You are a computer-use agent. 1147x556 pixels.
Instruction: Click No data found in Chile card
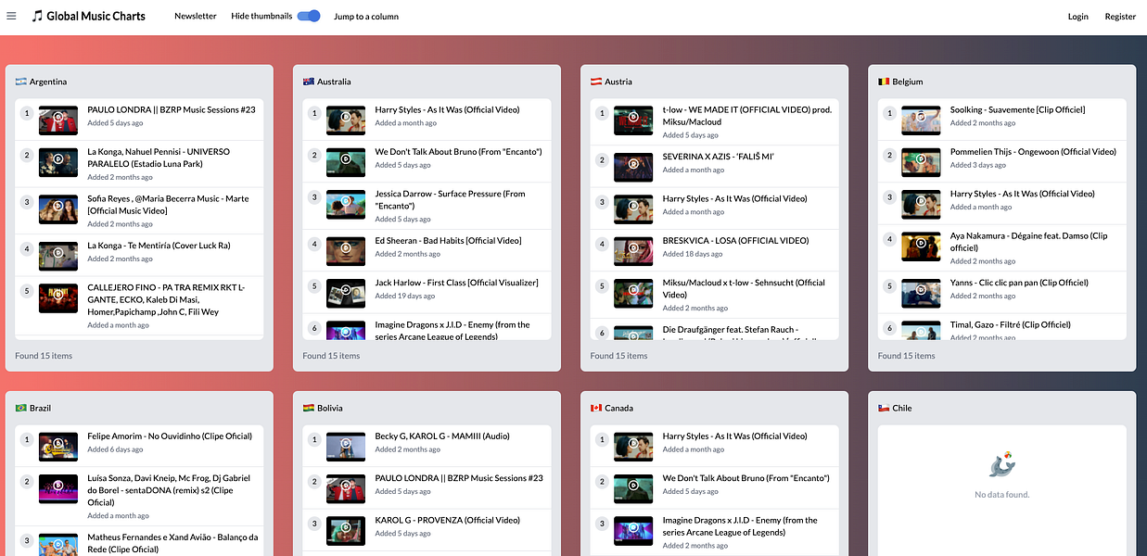[1001, 495]
